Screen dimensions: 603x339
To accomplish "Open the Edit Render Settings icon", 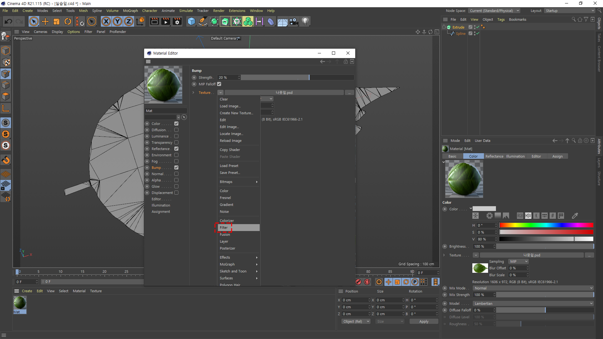I will coord(177,21).
